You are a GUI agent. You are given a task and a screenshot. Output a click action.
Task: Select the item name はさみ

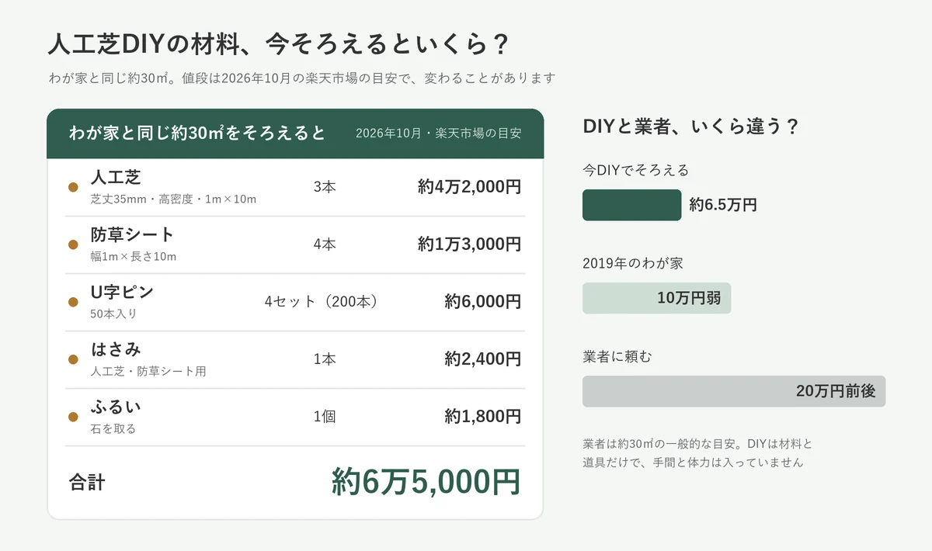[116, 349]
